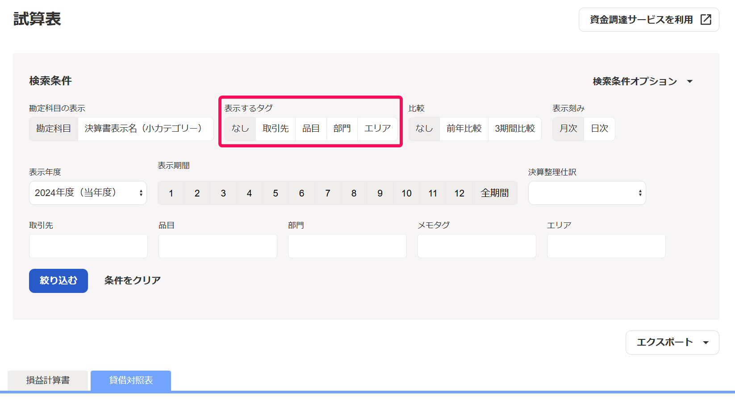The image size is (735, 401).
Task: Select 日次 display interval
Action: 599,129
